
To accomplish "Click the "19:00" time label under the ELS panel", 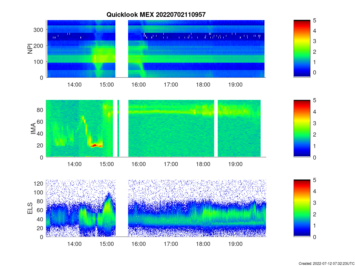I will [x=235, y=244].
